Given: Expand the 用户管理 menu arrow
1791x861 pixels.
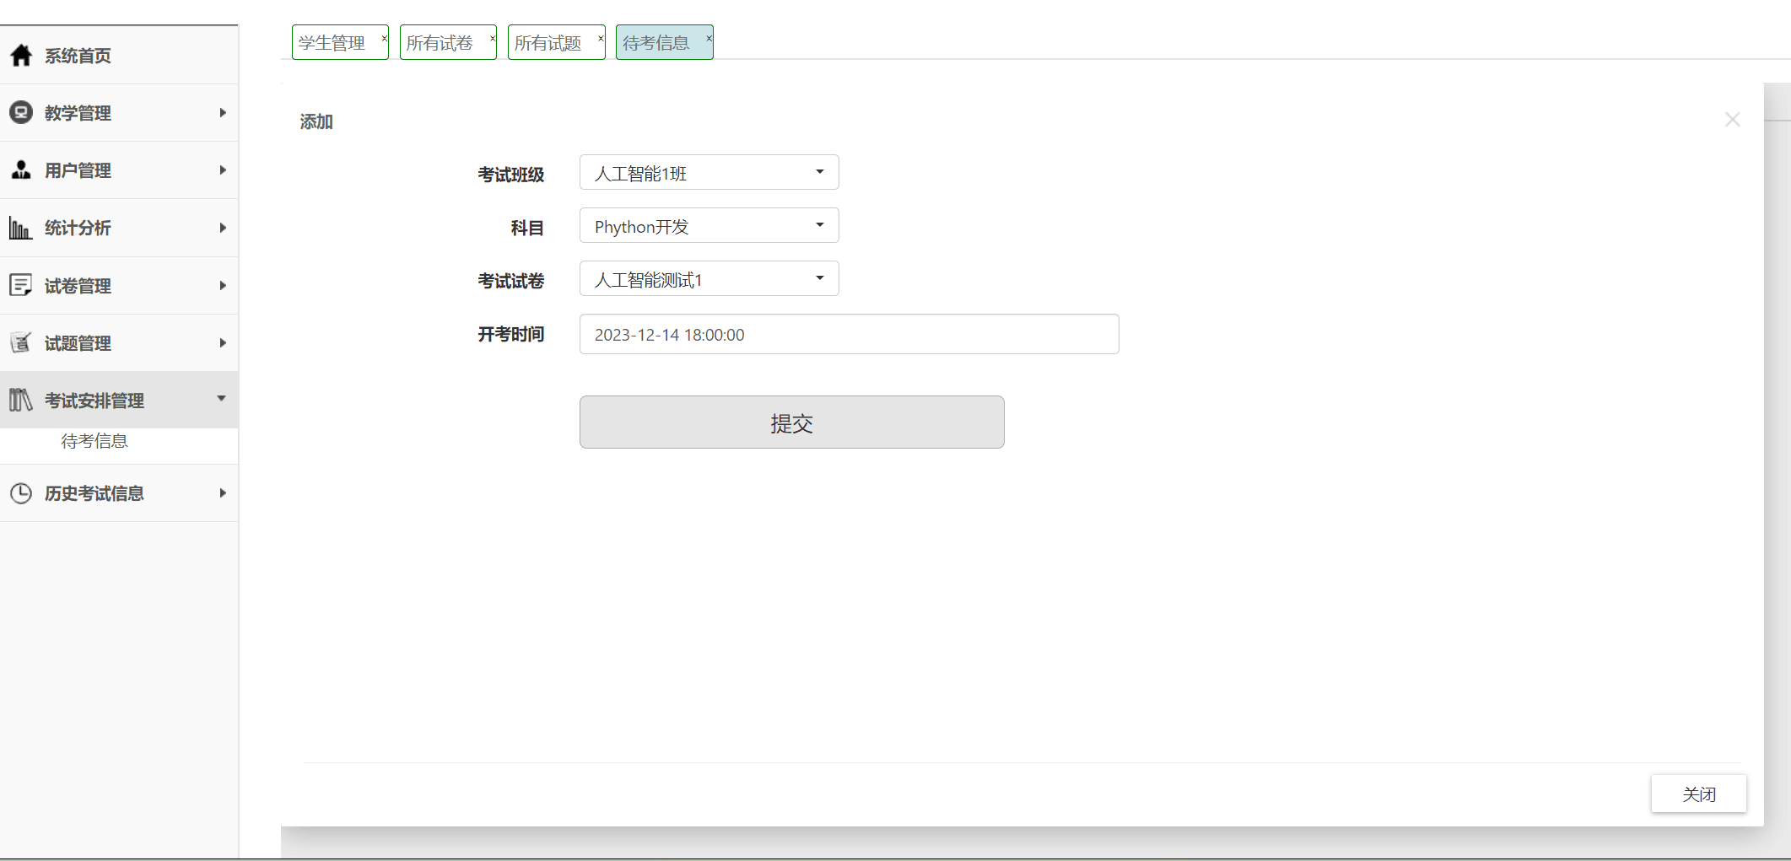Looking at the screenshot, I should pos(223,170).
